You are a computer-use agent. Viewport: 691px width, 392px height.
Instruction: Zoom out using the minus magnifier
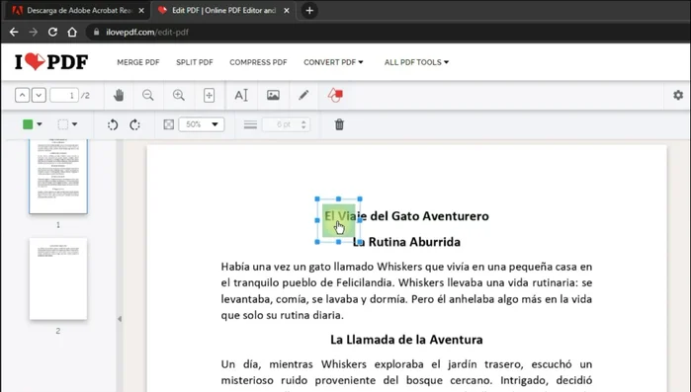click(148, 95)
